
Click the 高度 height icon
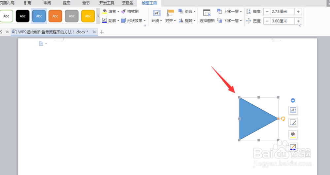pyautogui.click(x=248, y=12)
